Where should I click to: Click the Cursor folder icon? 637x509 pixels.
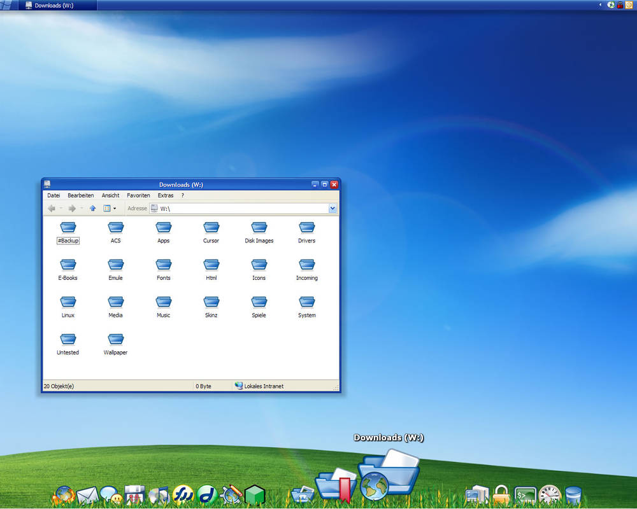(x=211, y=227)
